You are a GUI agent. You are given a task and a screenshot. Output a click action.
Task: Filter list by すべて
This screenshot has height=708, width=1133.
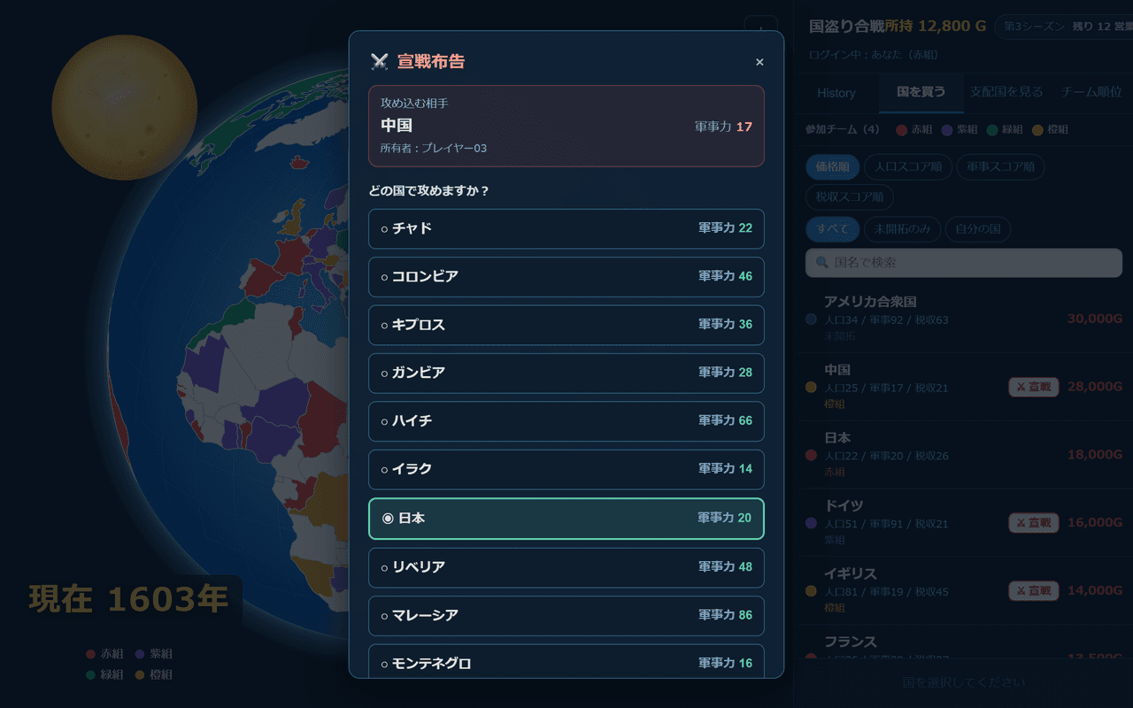832,229
